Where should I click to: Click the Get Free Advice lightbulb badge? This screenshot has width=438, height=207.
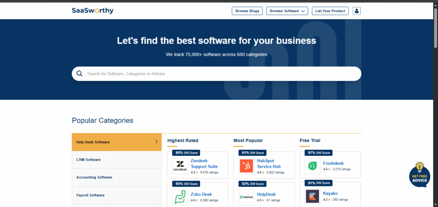coord(419,174)
